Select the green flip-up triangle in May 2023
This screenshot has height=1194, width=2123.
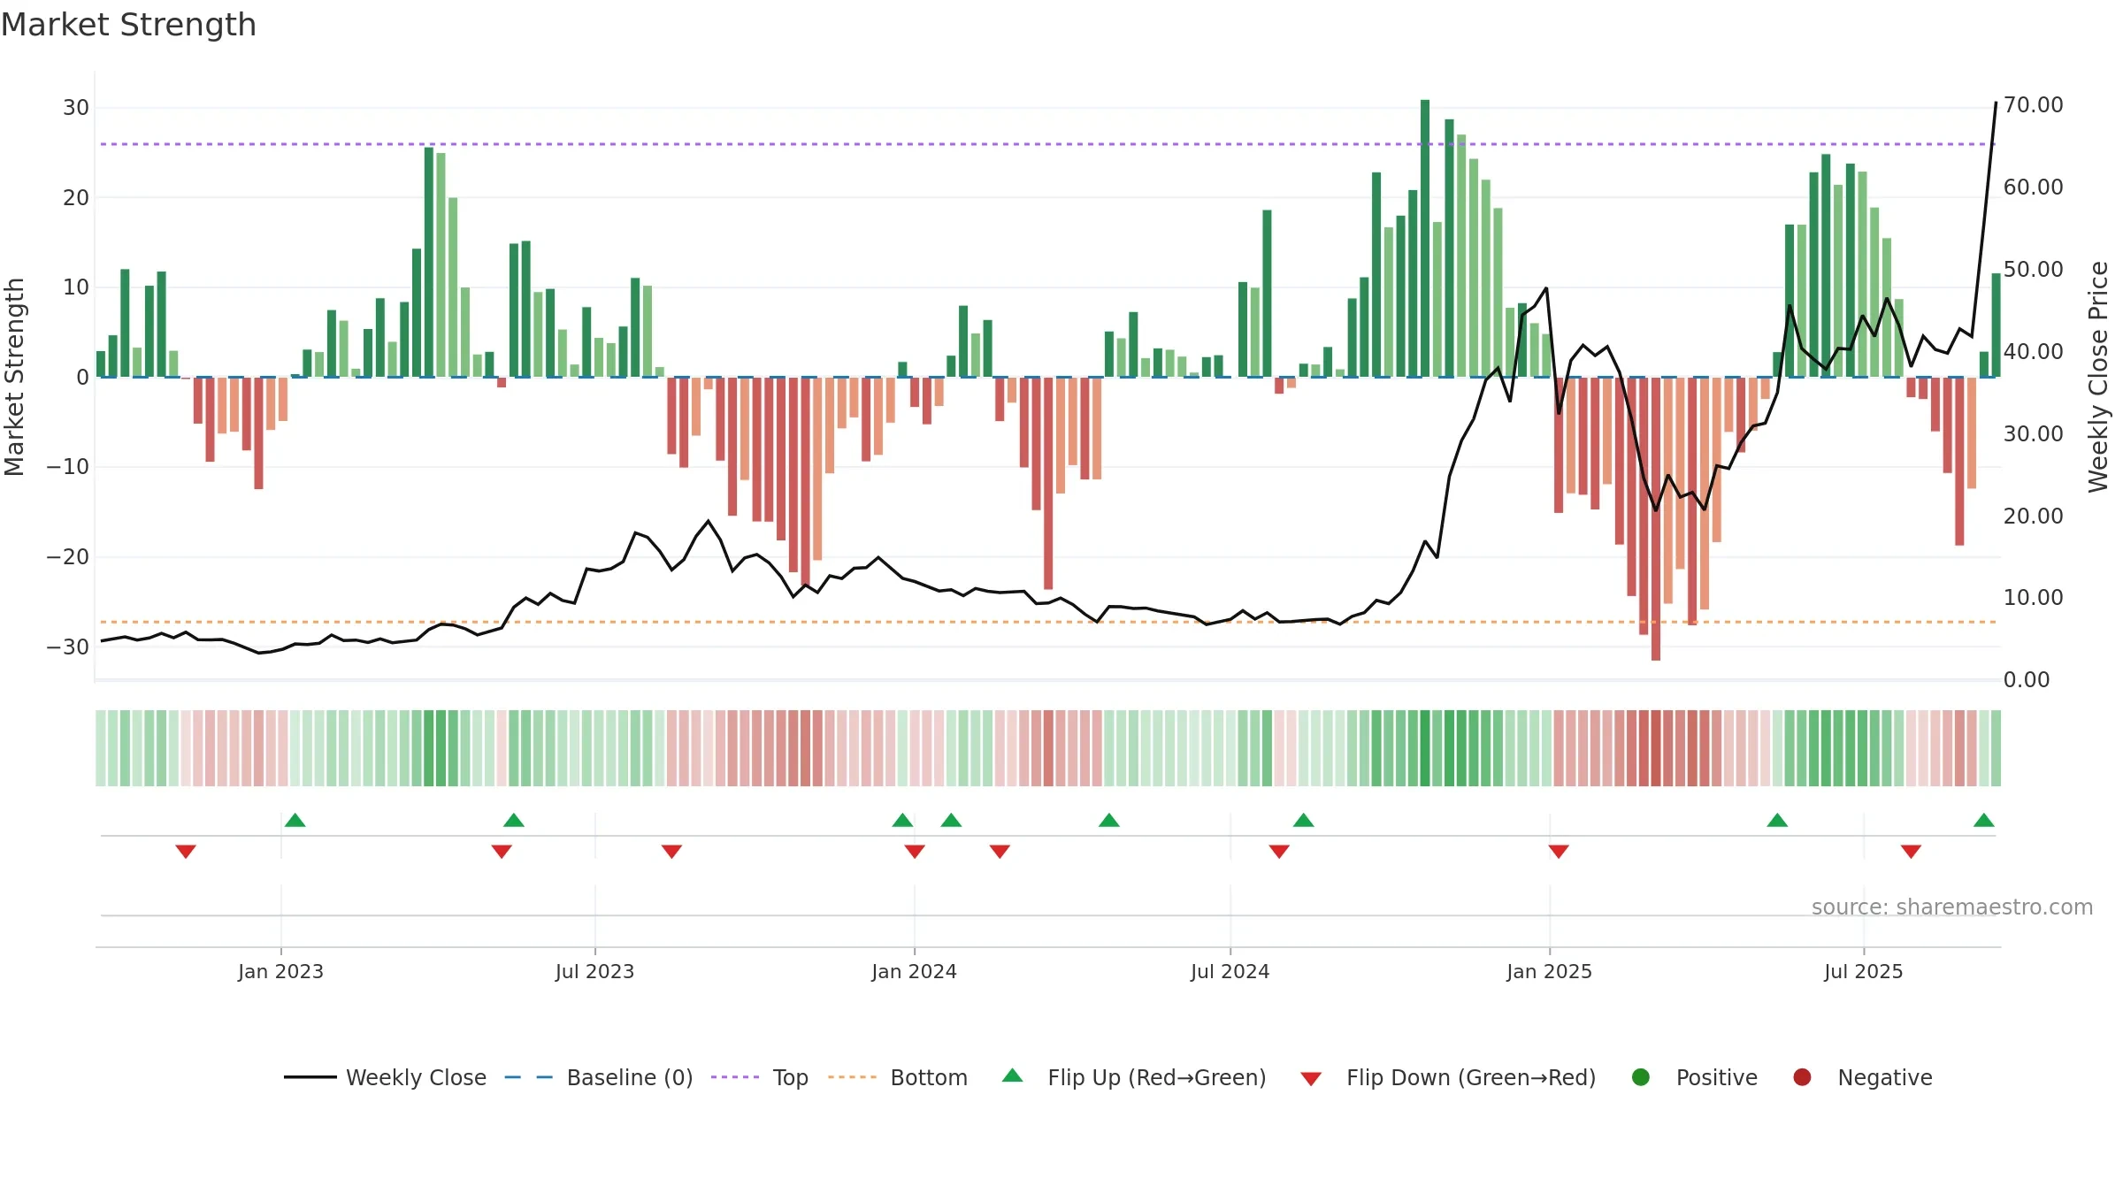[514, 820]
